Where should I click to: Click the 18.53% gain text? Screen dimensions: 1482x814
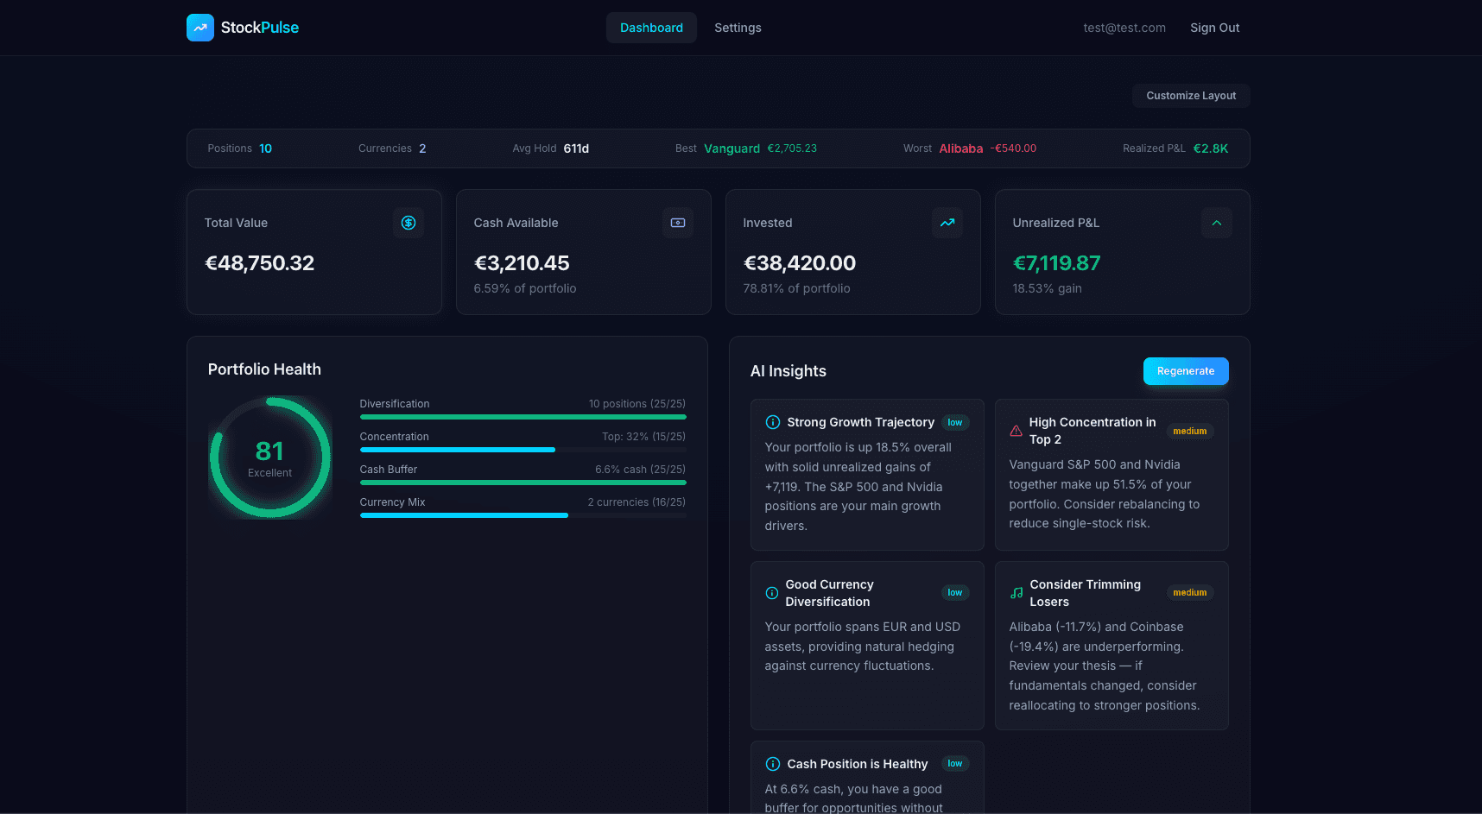[x=1047, y=288]
